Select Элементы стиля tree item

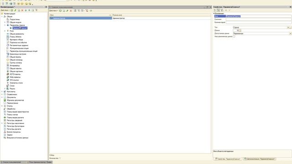coord(16,83)
